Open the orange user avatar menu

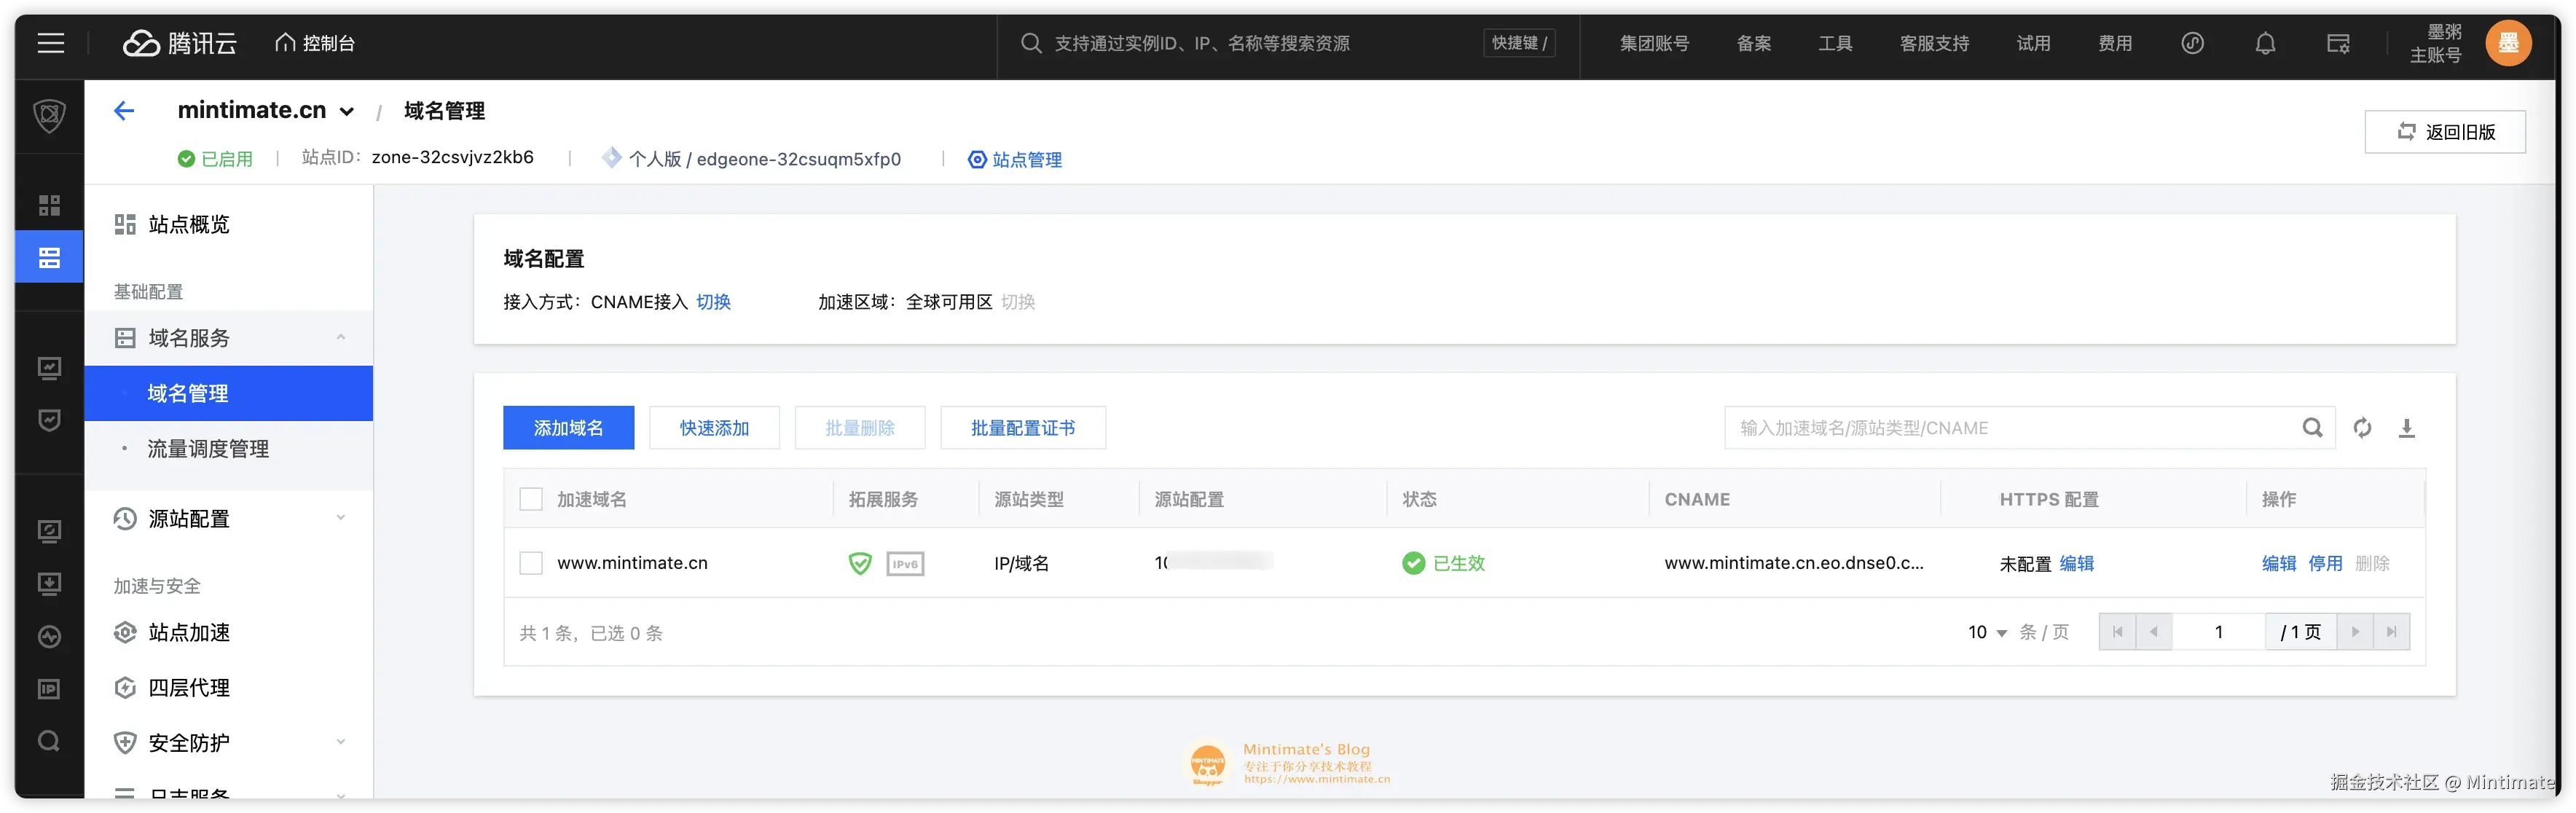2508,43
